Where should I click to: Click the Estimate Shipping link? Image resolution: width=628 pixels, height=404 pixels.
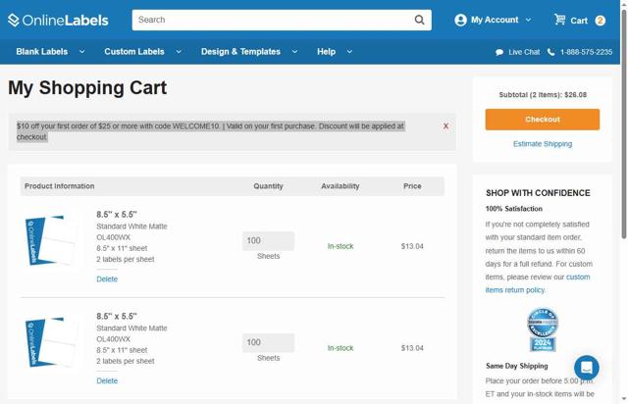point(543,144)
